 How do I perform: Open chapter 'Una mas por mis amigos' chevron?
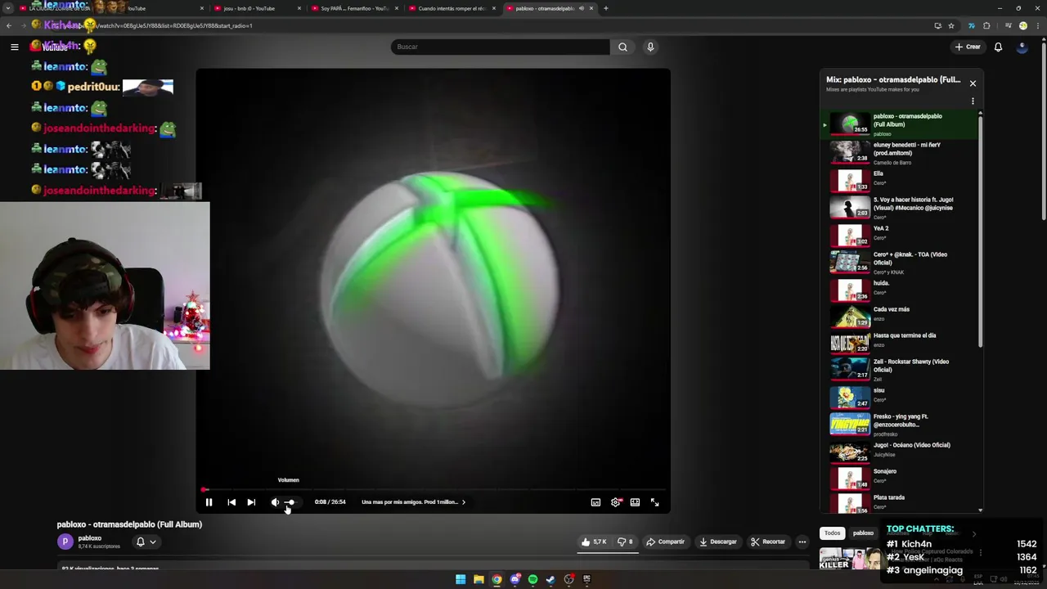coord(464,502)
